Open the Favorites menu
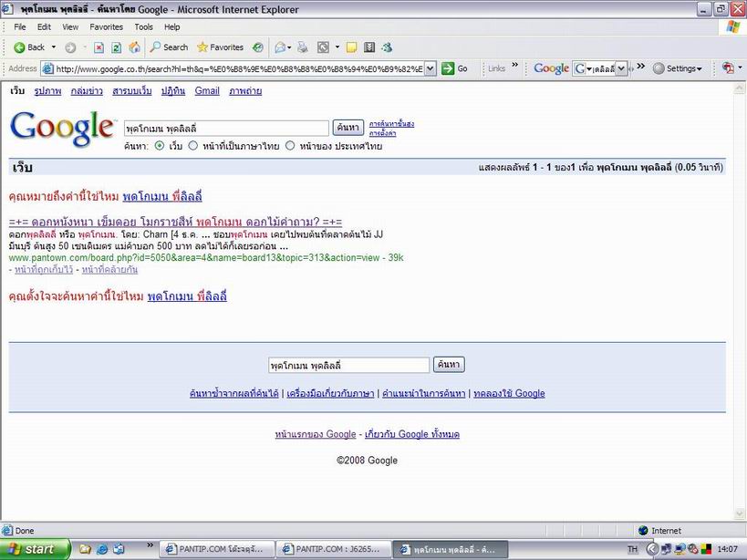747x560 pixels. [x=106, y=27]
